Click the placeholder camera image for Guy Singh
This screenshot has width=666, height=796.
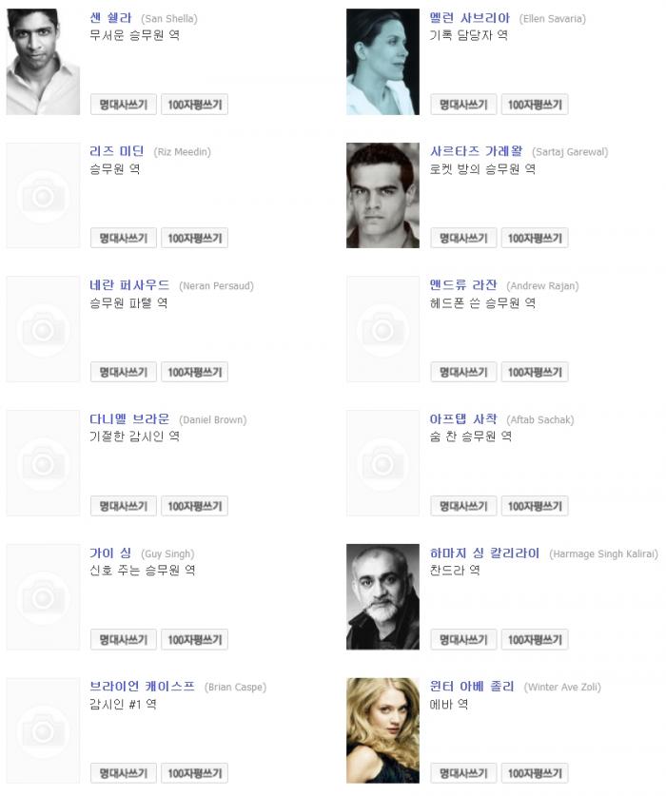point(43,597)
